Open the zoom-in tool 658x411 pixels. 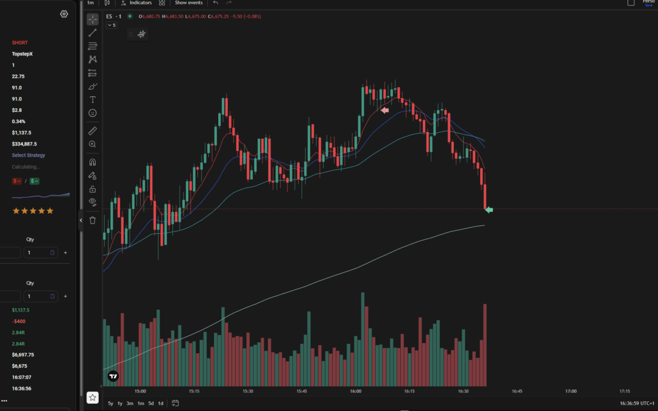[92, 144]
